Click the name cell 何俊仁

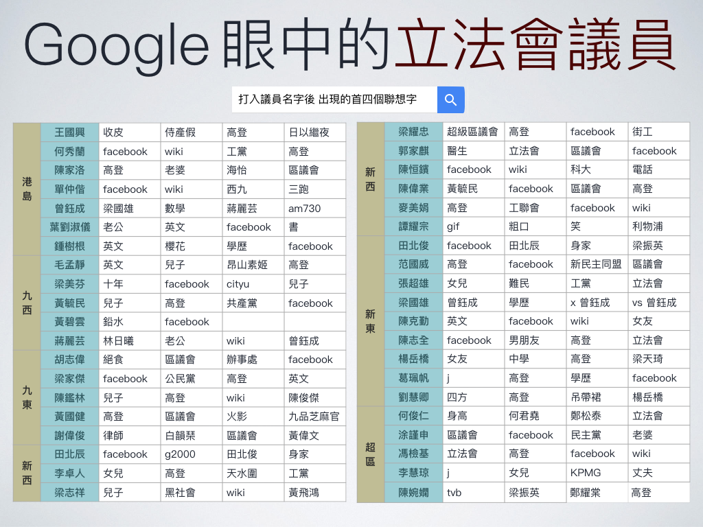[413, 416]
